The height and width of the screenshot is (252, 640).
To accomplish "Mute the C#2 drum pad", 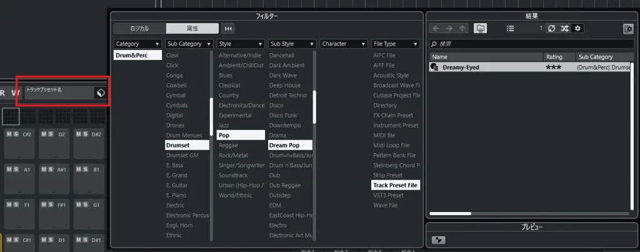I will (9, 134).
